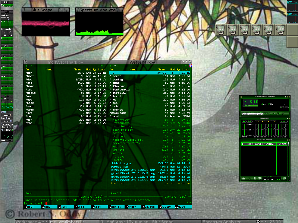
Task: Select /usr in the left mc panel
Action: (x=66, y=120)
